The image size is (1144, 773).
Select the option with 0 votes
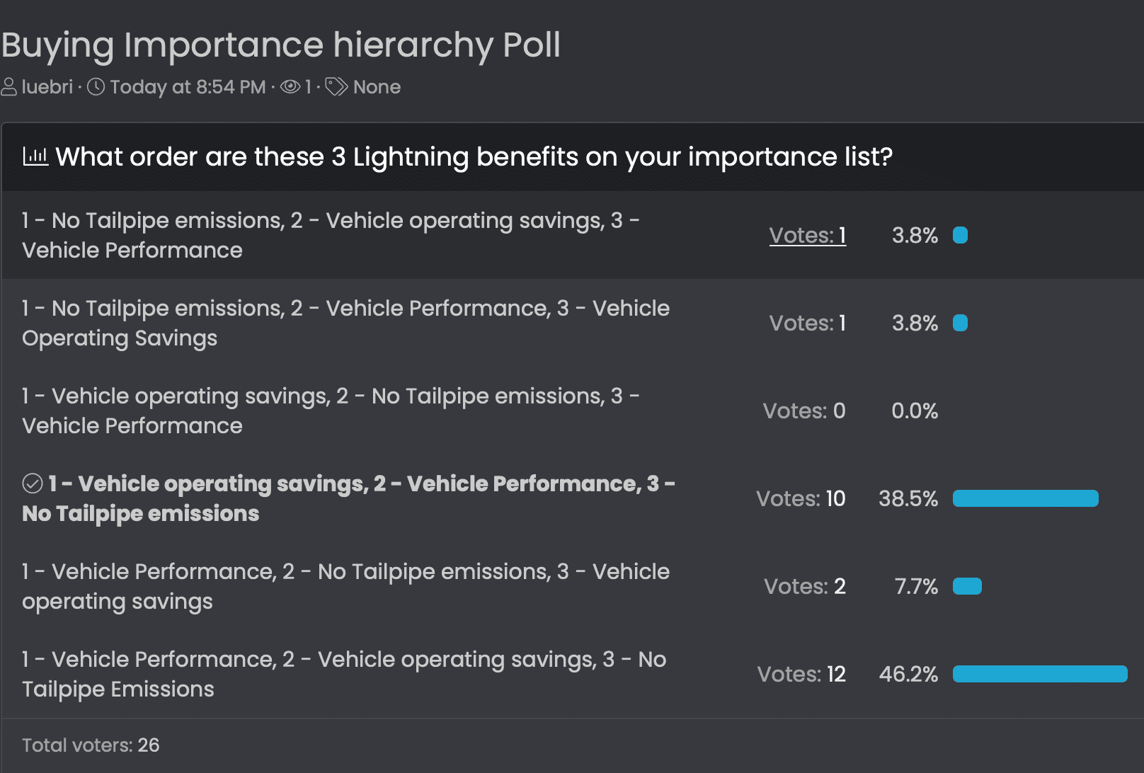331,411
